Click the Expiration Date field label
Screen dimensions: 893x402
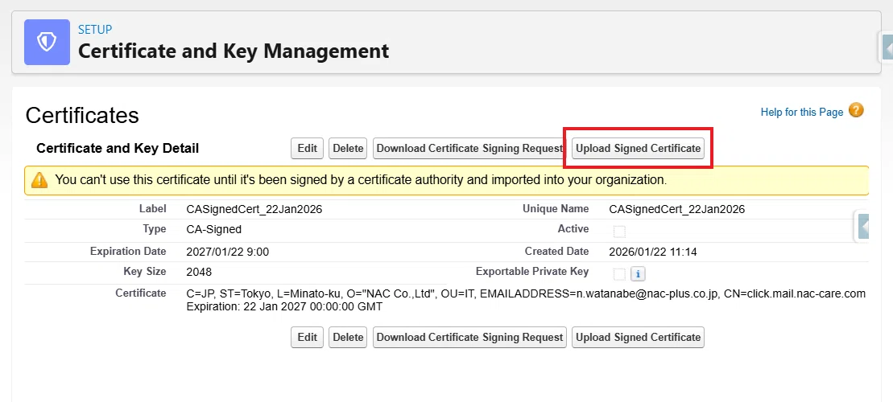[128, 251]
